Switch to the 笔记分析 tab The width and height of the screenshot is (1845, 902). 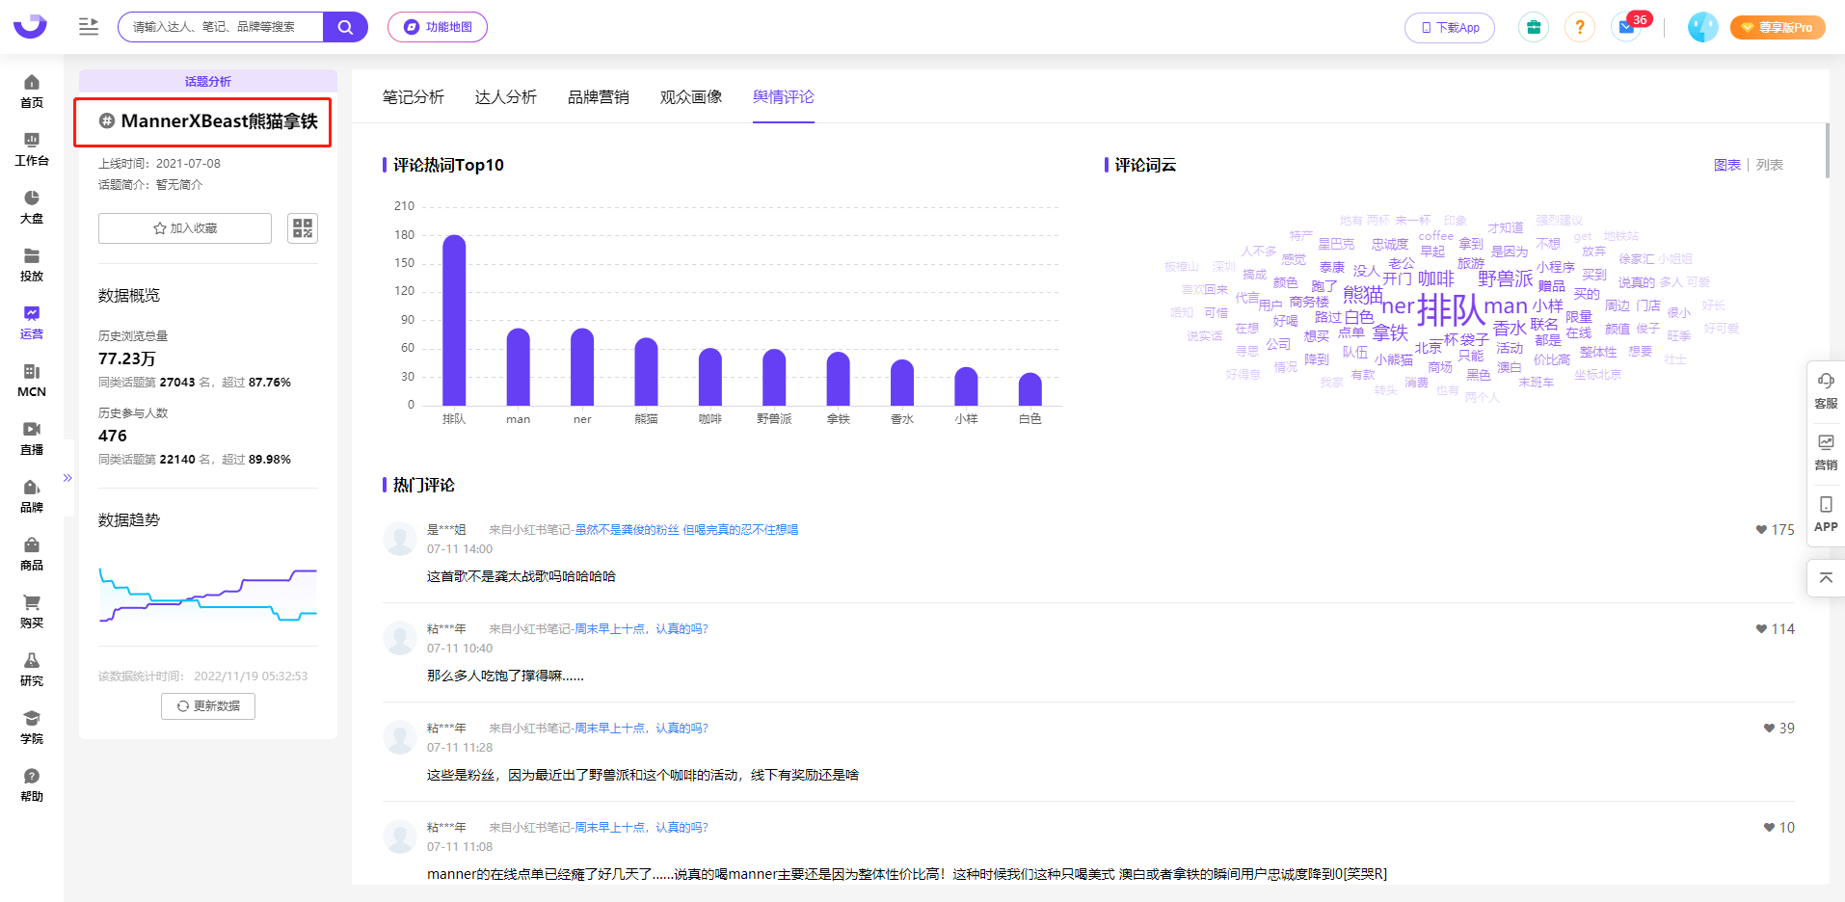[x=414, y=96]
